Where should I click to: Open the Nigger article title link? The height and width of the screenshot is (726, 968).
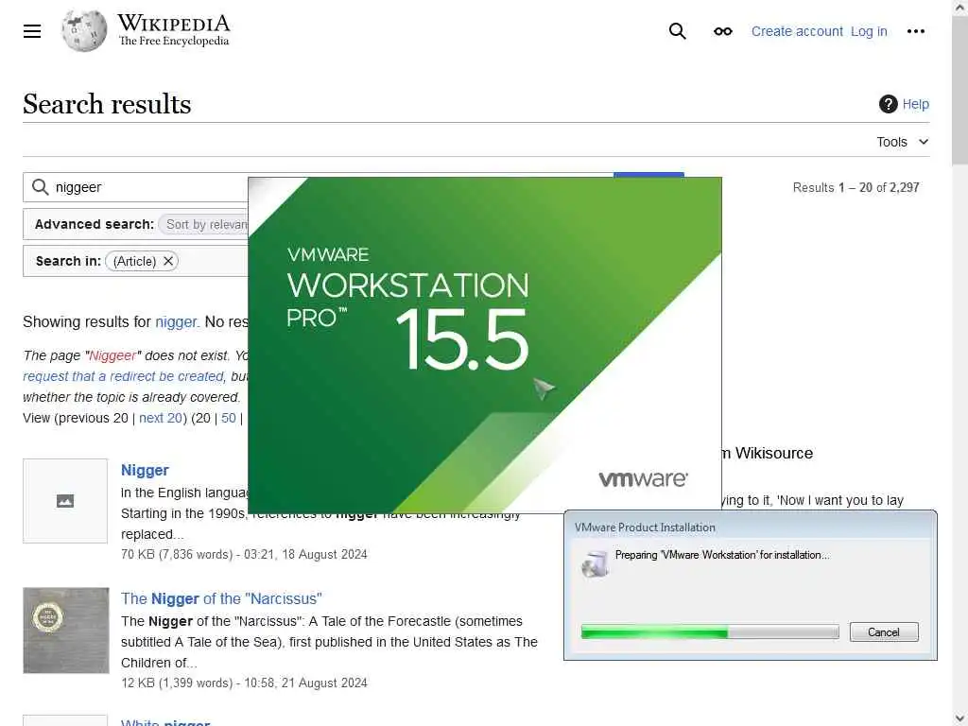click(x=145, y=470)
